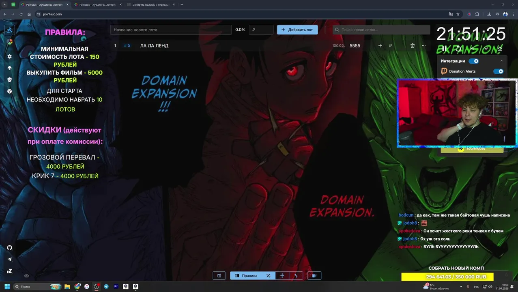Image resolution: width=518 pixels, height=292 pixels.
Task: Open File Explorer from the taskbar
Action: (x=67, y=287)
